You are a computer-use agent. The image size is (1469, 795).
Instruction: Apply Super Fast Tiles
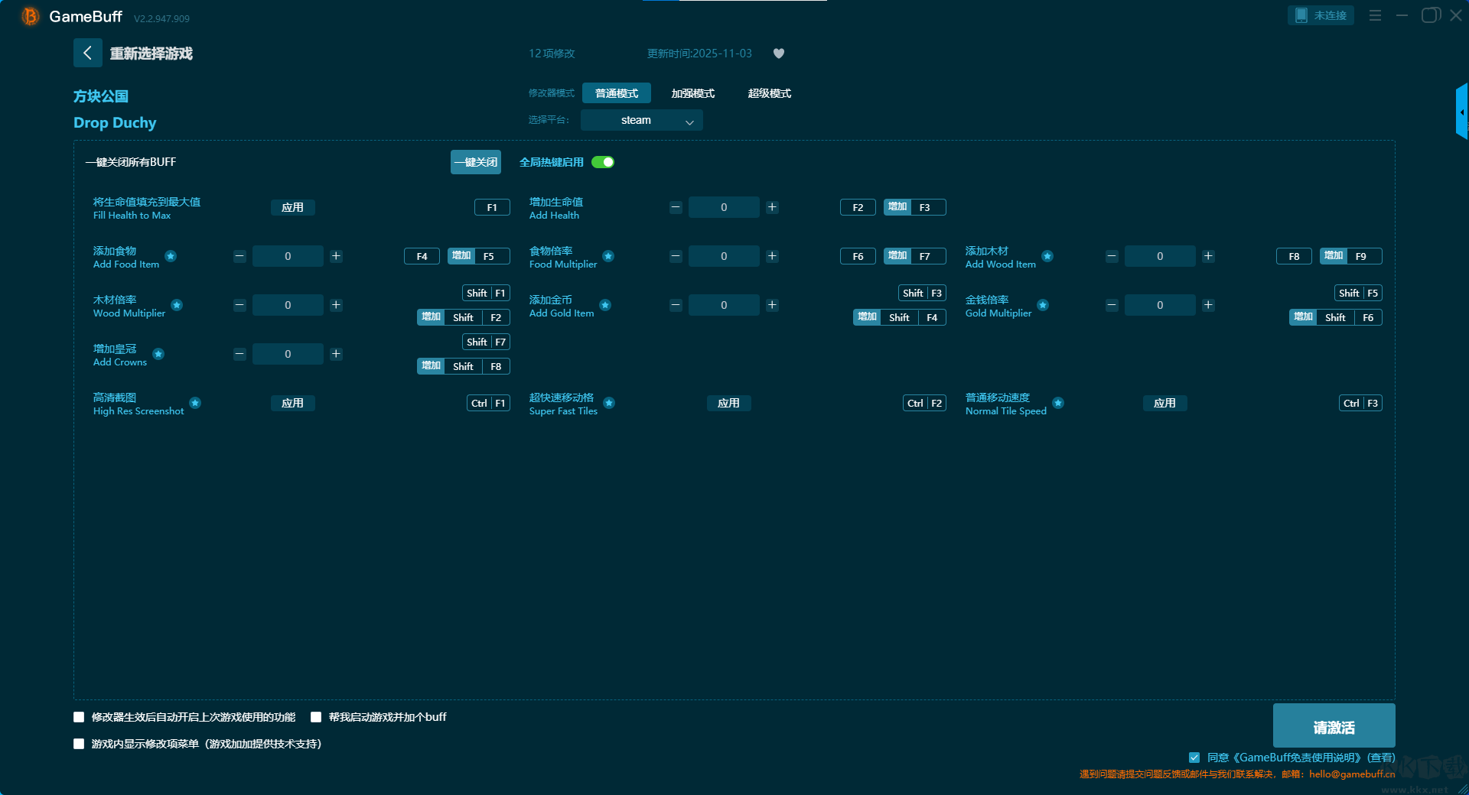pyautogui.click(x=728, y=403)
